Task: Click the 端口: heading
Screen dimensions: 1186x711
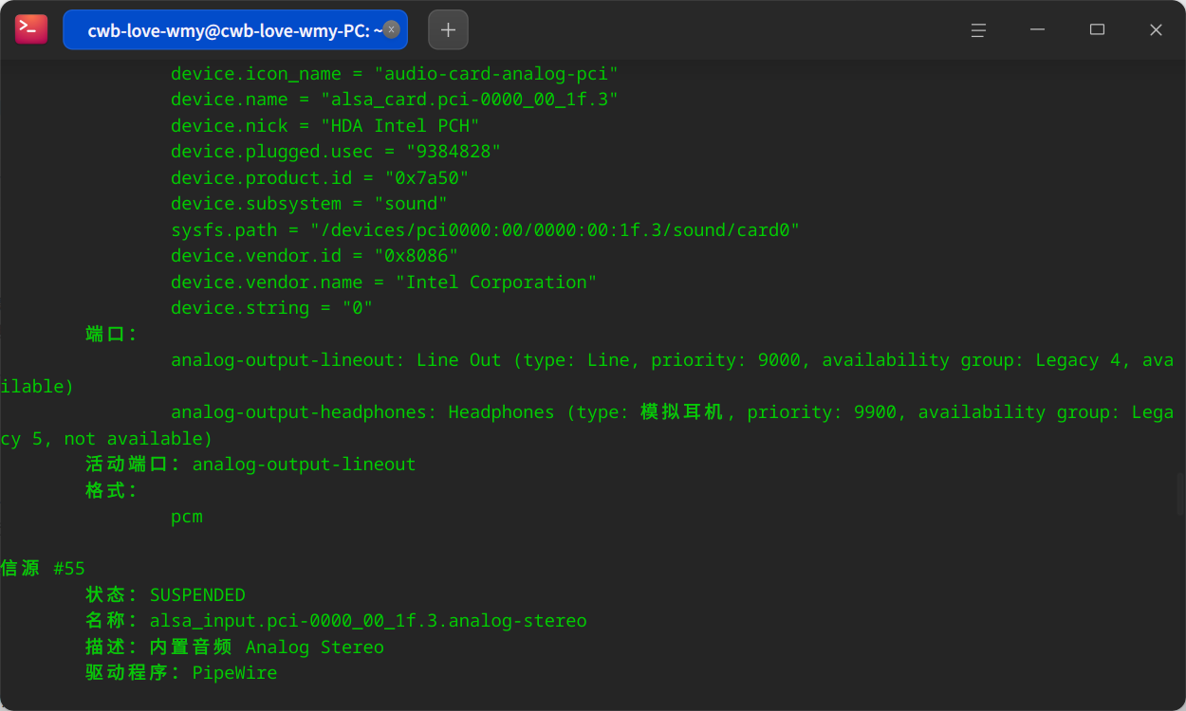Action: [112, 334]
